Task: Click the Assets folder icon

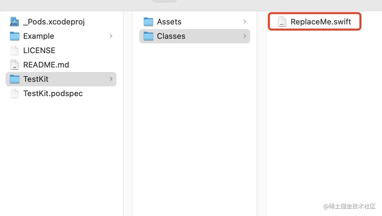Action: pos(148,22)
